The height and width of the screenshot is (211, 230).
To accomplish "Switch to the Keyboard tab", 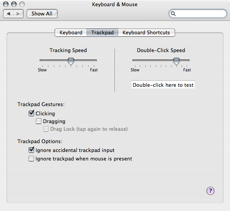I will pyautogui.click(x=71, y=32).
